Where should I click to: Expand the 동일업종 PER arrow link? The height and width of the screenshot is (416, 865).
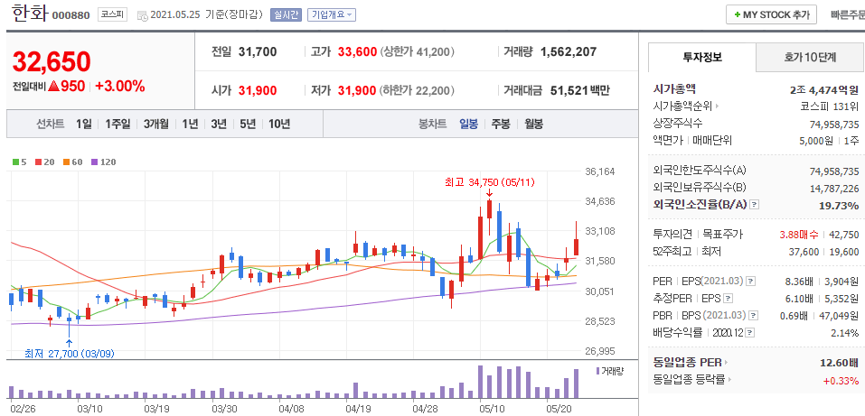click(x=726, y=363)
